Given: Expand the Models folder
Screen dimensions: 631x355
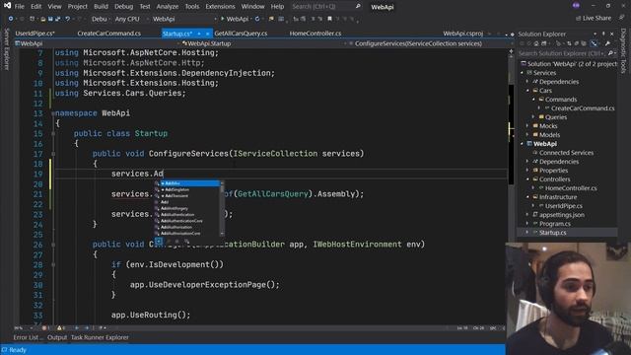Looking at the screenshot, I should (528, 135).
